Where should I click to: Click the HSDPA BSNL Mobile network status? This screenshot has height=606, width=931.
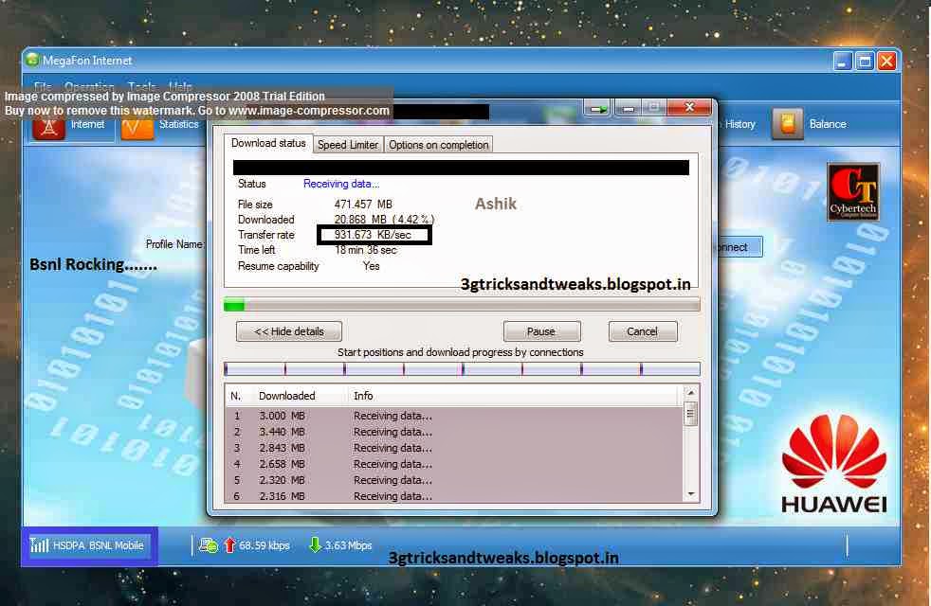(x=99, y=545)
